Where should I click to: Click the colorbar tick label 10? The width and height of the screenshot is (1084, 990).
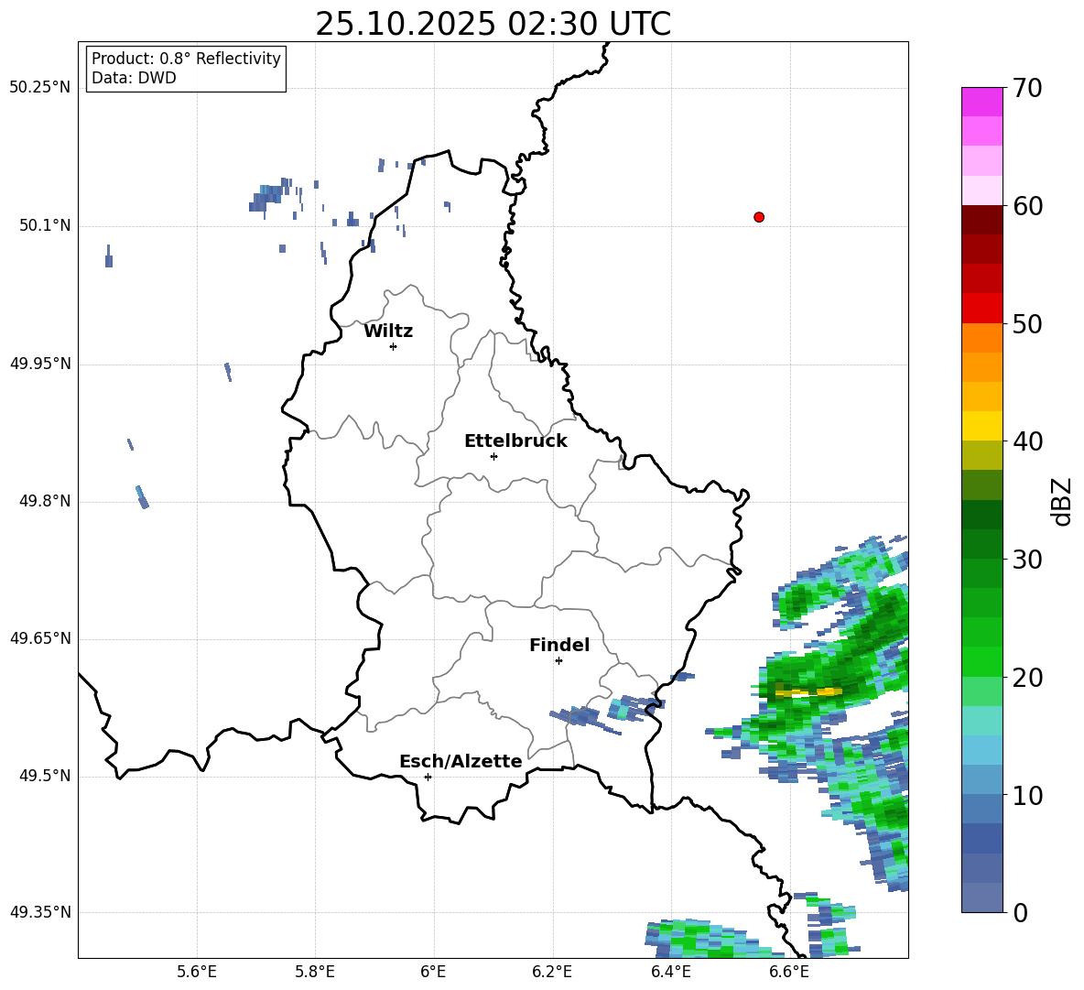tap(1027, 795)
